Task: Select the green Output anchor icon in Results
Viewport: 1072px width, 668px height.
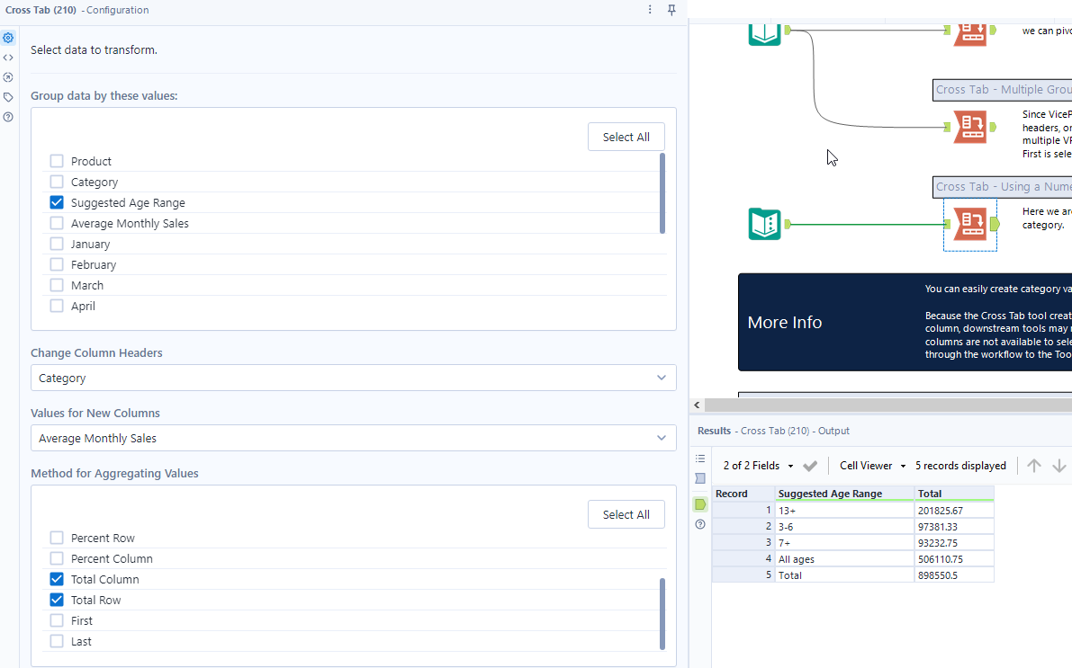Action: click(700, 504)
